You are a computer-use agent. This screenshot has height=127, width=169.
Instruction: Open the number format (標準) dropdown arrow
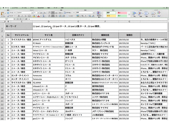tap(94, 13)
